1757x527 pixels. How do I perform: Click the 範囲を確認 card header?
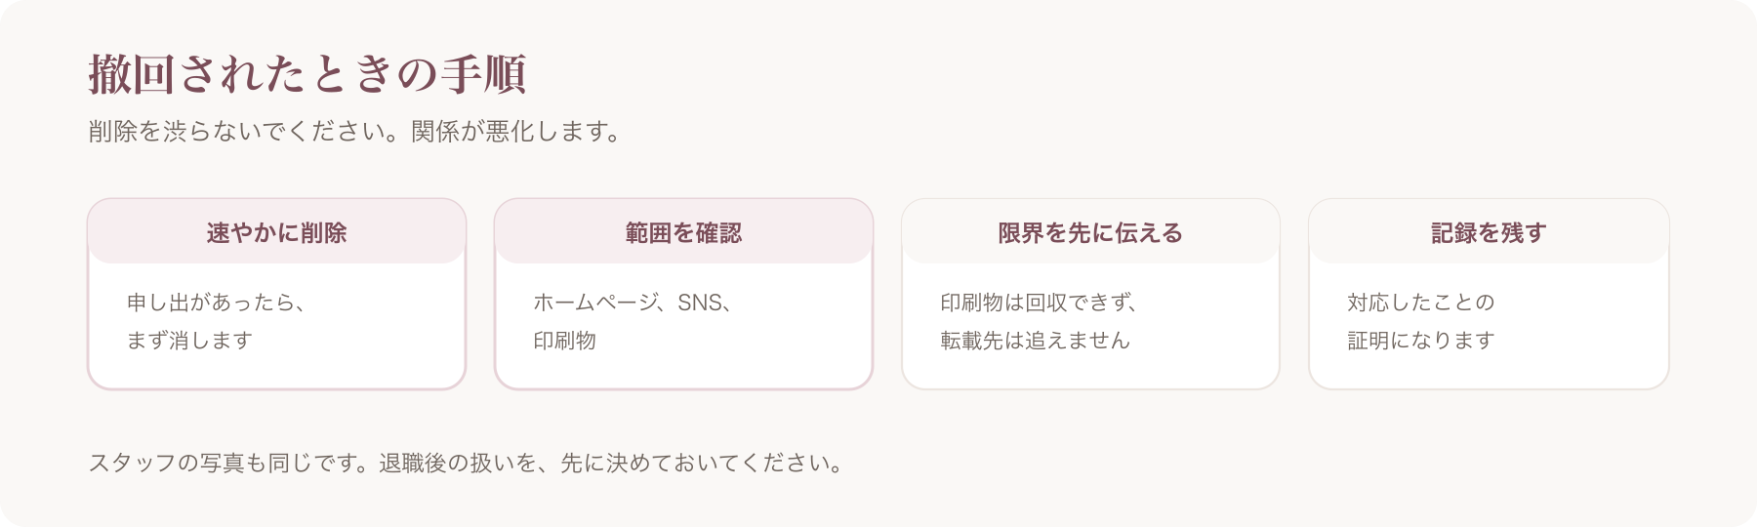click(683, 232)
